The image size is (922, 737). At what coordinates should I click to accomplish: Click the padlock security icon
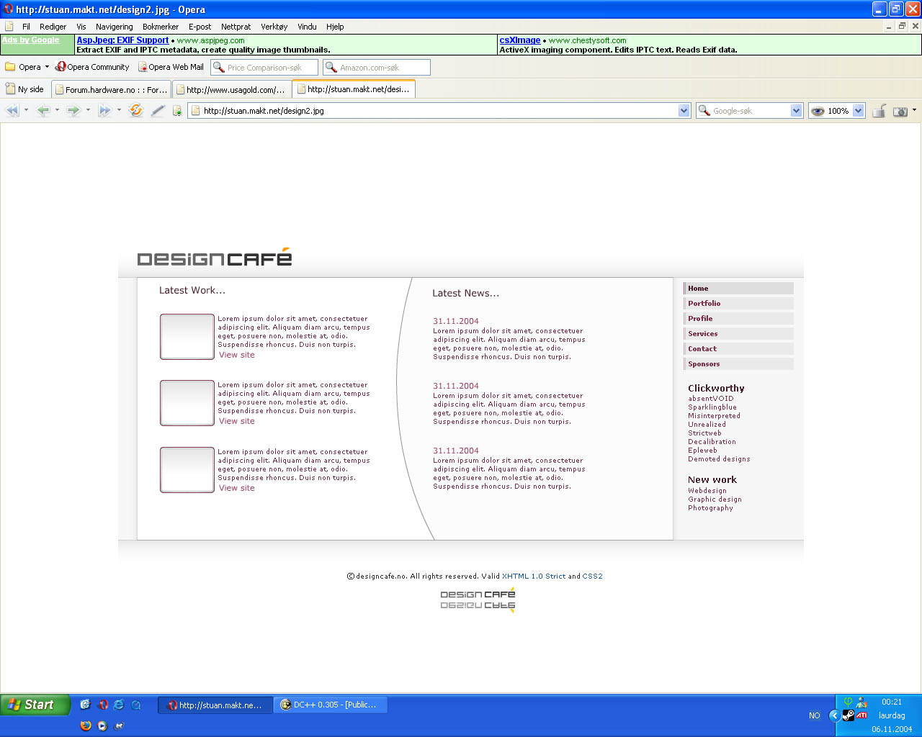click(x=879, y=111)
